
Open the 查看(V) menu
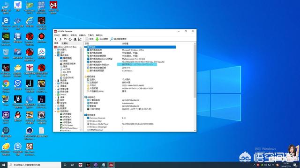pyautogui.click(x=65, y=35)
